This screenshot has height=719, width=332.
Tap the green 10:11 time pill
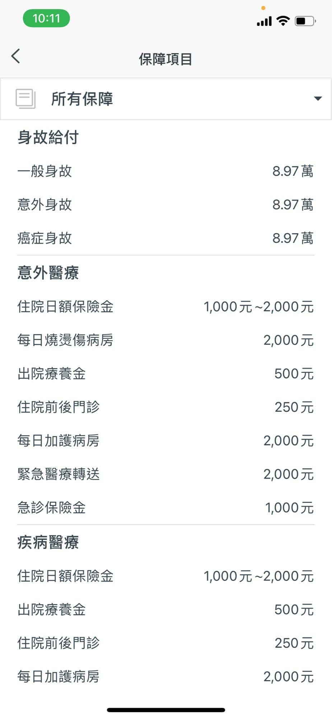click(x=46, y=18)
